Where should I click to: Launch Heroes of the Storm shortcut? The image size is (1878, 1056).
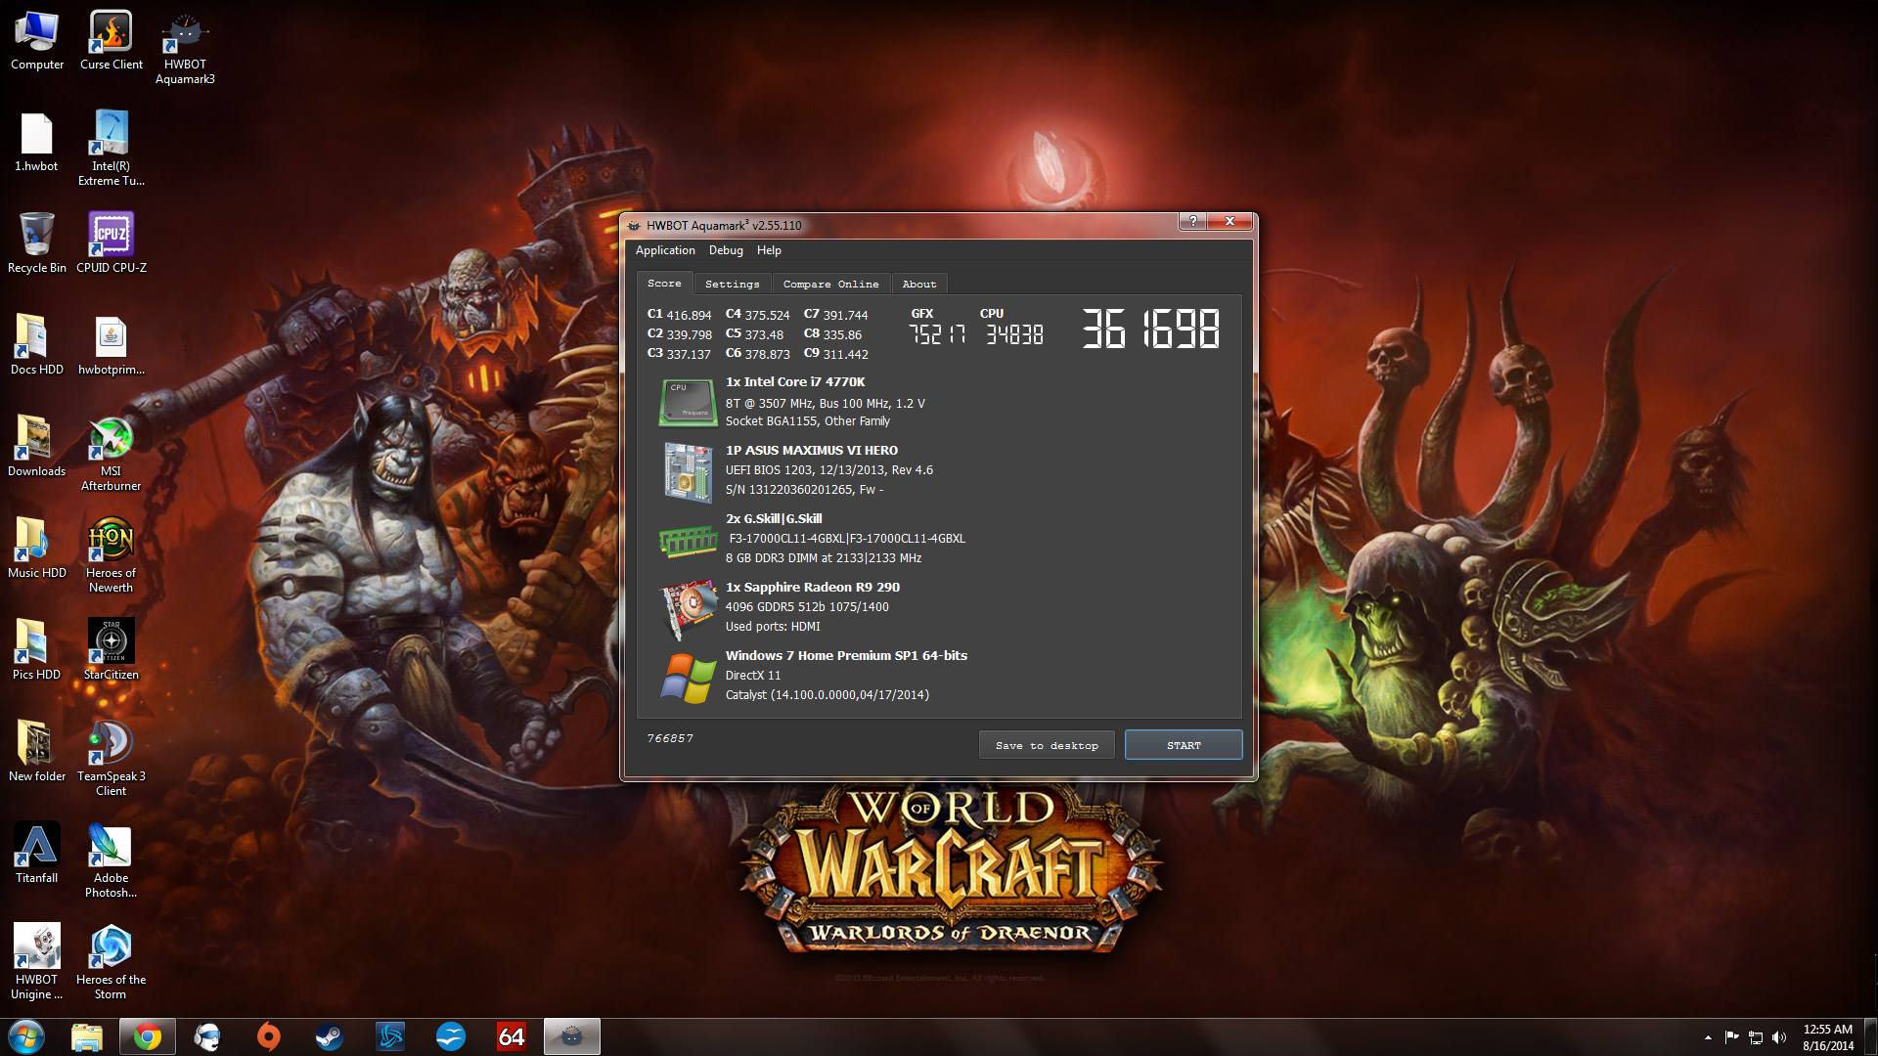(112, 962)
